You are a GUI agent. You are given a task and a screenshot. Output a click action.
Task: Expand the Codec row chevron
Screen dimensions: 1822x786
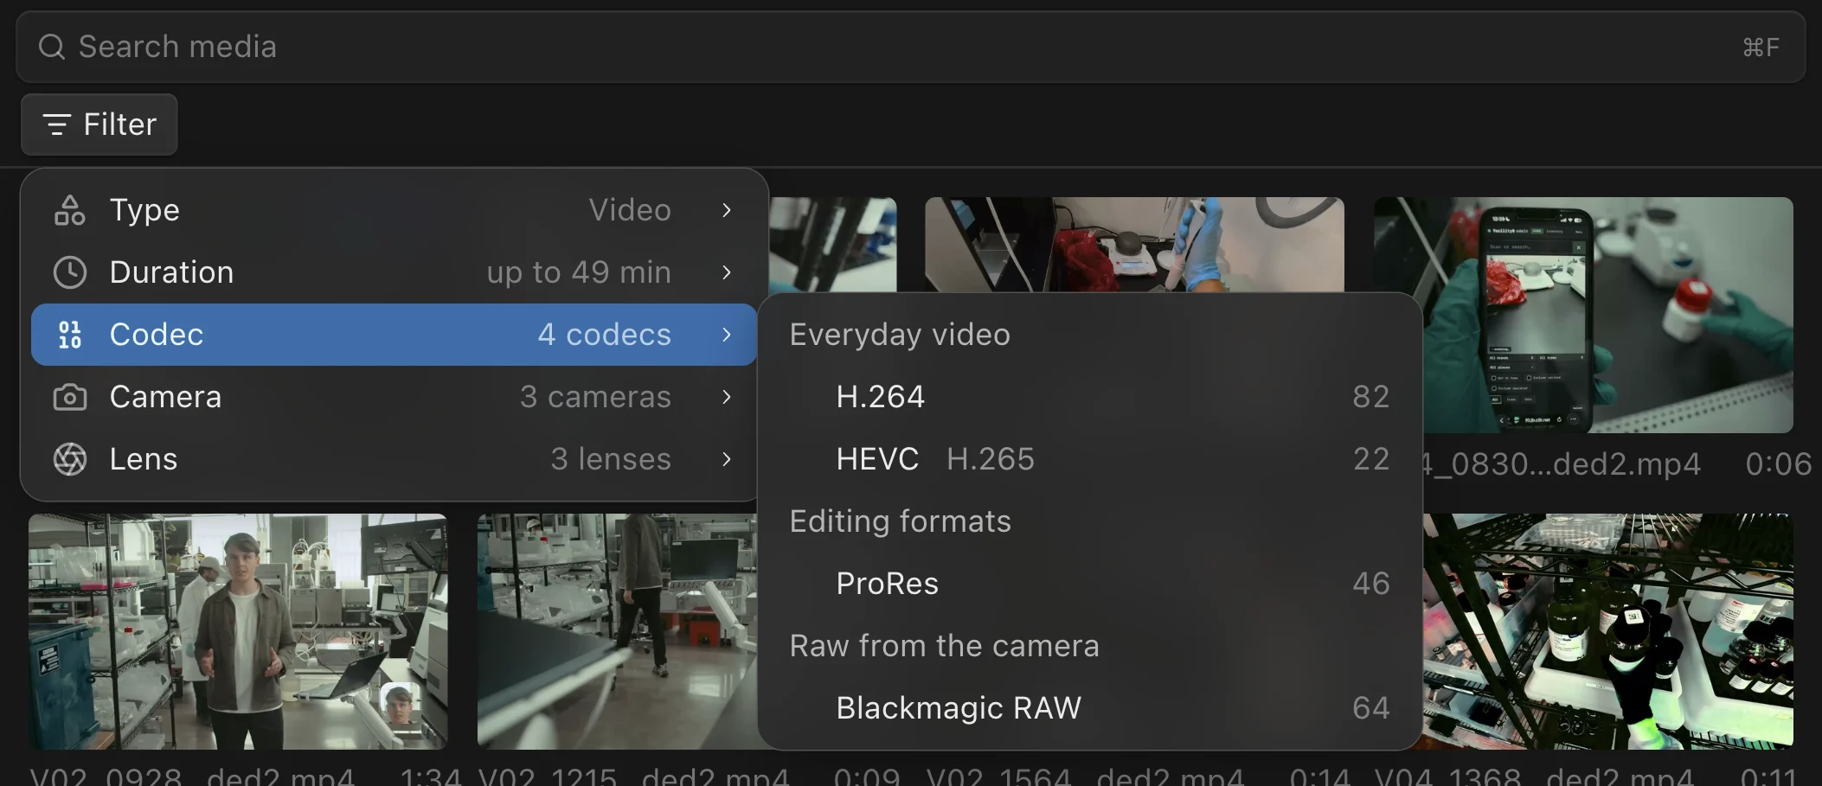(x=727, y=335)
